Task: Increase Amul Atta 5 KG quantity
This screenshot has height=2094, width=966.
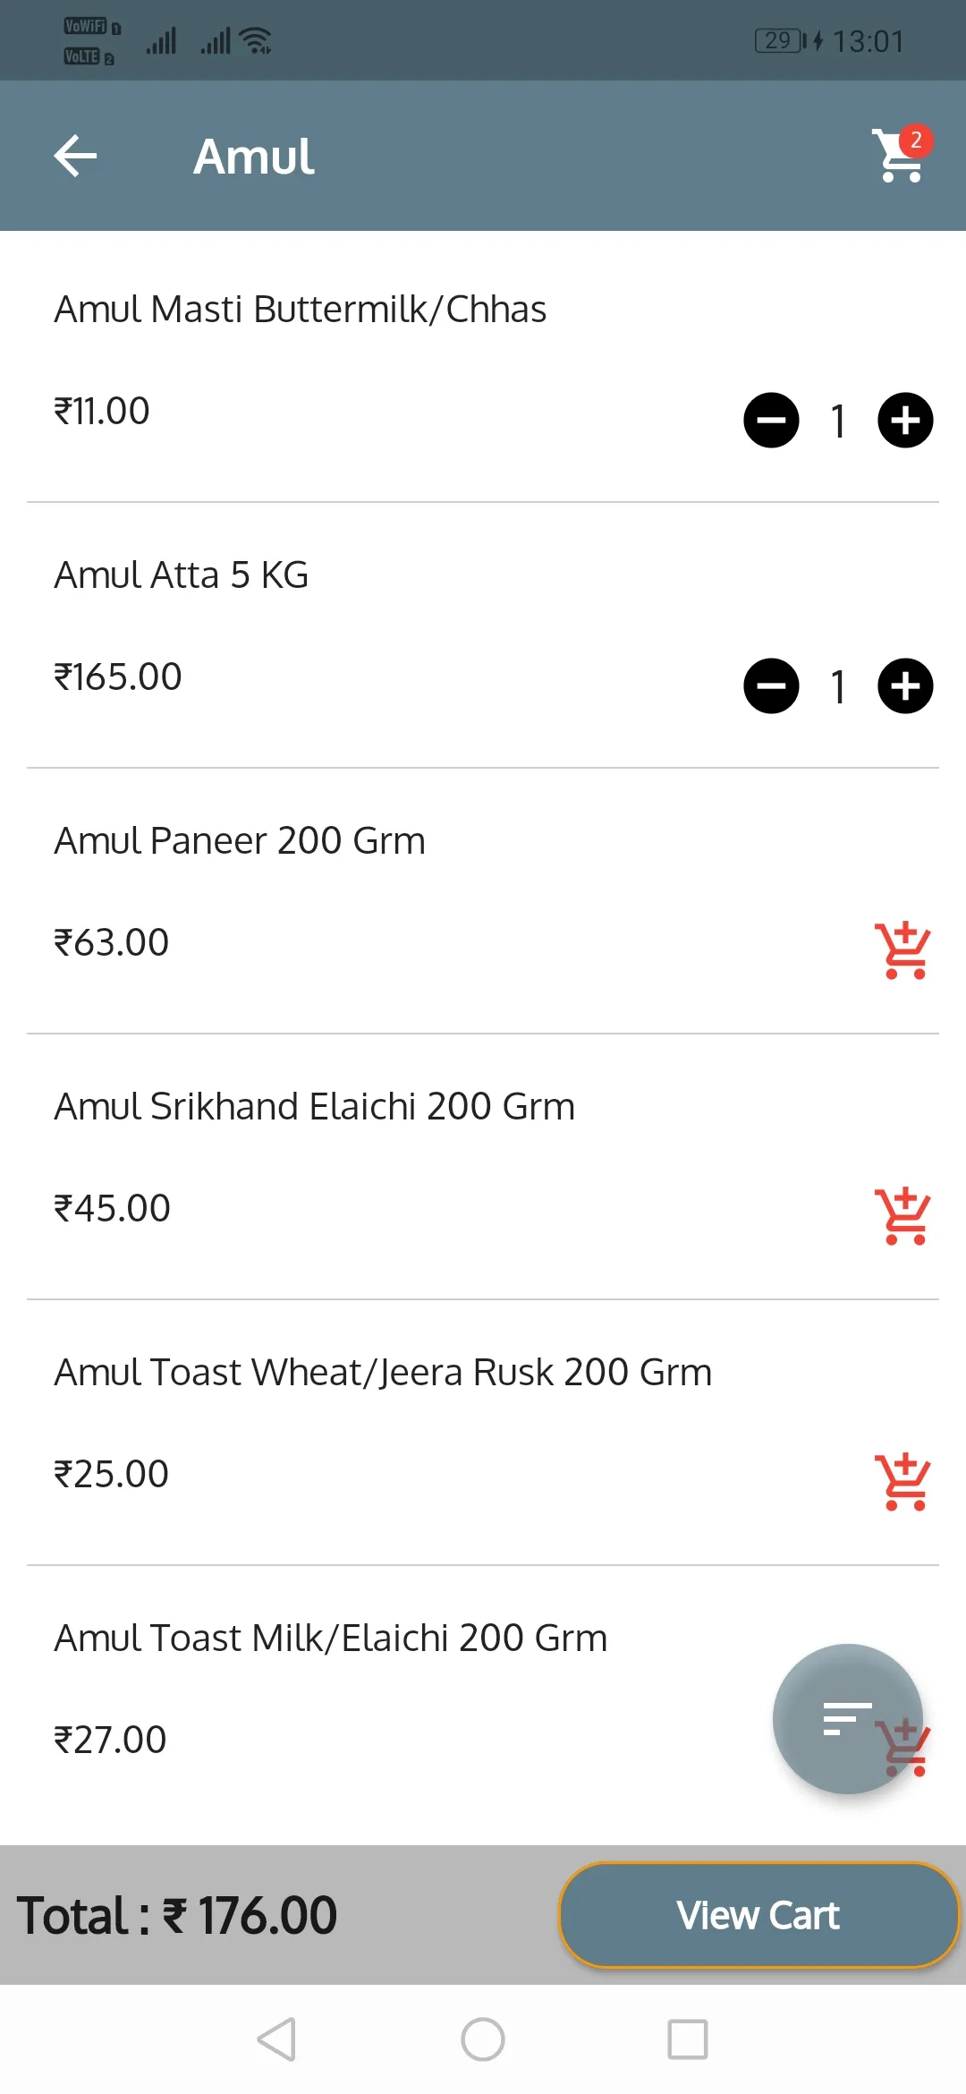Action: click(x=905, y=685)
